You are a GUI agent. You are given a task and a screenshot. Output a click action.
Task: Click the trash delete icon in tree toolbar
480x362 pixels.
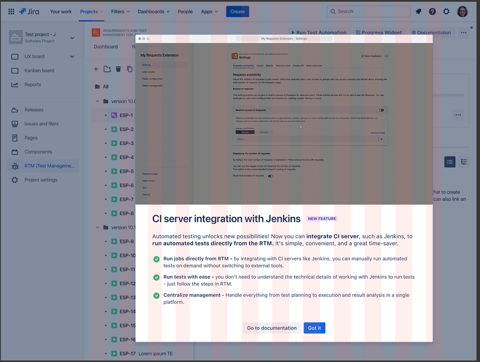[x=118, y=69]
